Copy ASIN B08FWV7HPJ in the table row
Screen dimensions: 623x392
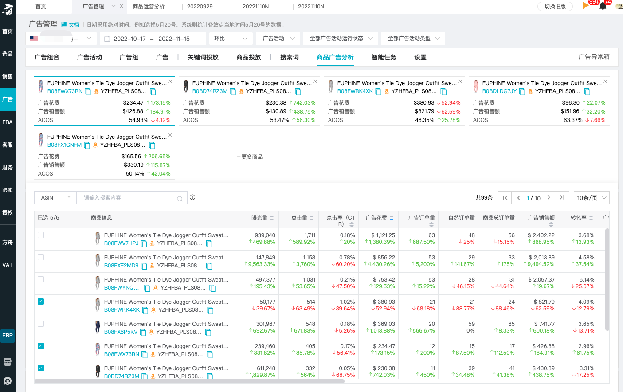pyautogui.click(x=144, y=244)
